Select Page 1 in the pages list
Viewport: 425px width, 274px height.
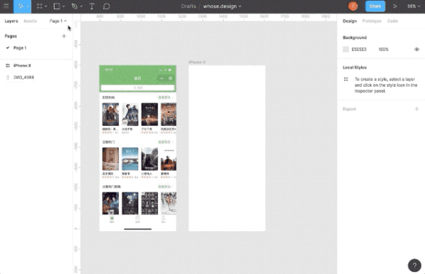coord(20,48)
